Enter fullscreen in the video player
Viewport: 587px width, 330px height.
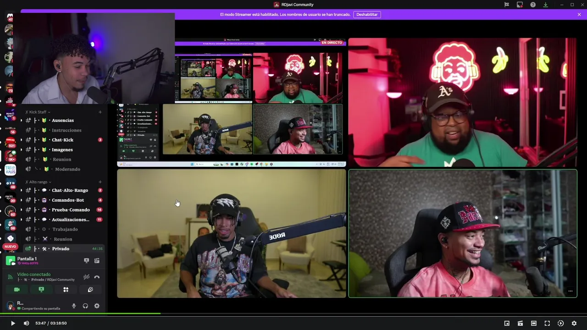(x=547, y=323)
